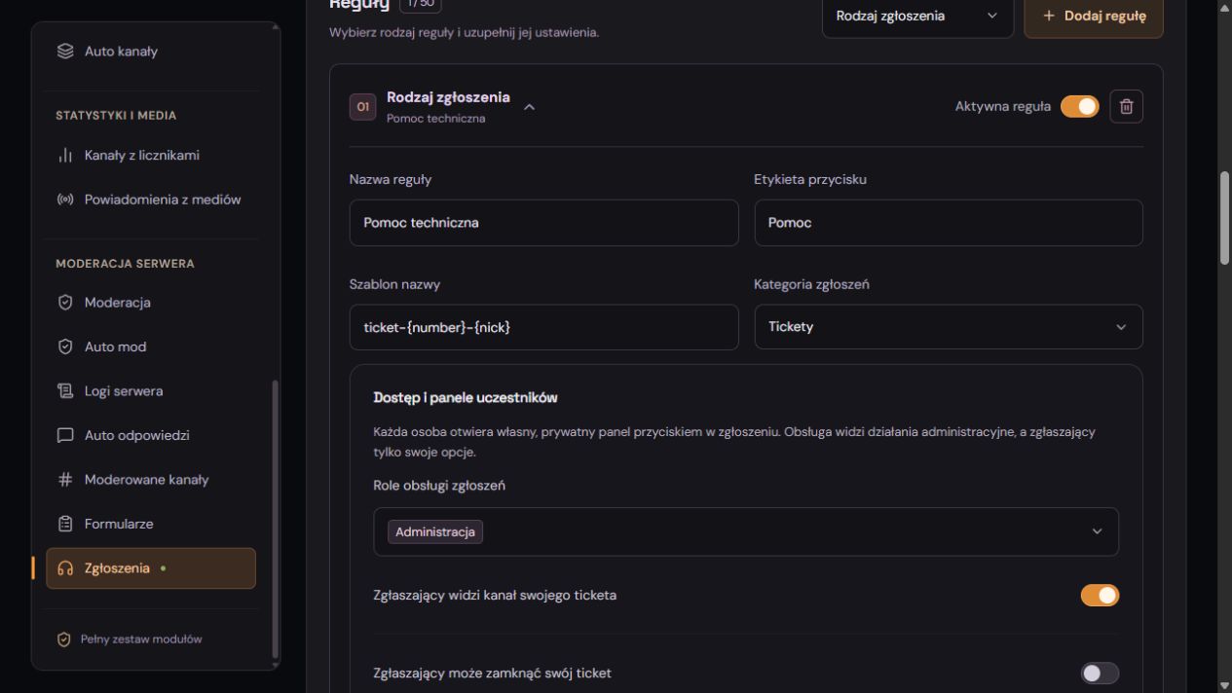1232x693 pixels.
Task: Select the Administracja role tag
Action: pyautogui.click(x=435, y=531)
